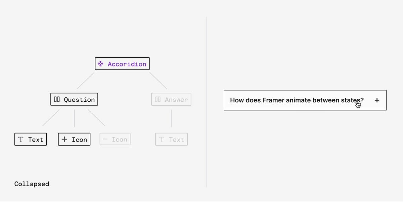The width and height of the screenshot is (403, 202).
Task: Click the connector line between Answer and its Text
Action: pyautogui.click(x=171, y=118)
